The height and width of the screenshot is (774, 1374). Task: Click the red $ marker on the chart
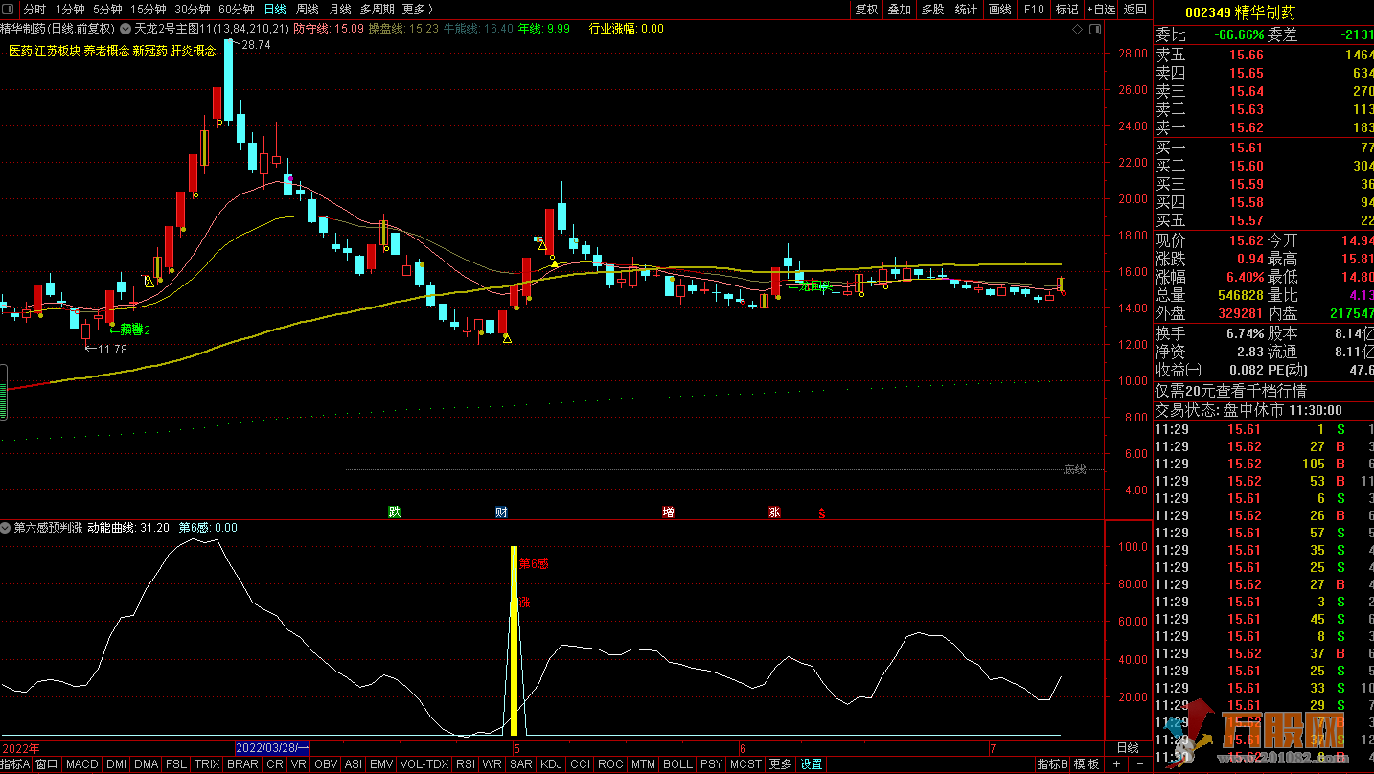coord(821,513)
